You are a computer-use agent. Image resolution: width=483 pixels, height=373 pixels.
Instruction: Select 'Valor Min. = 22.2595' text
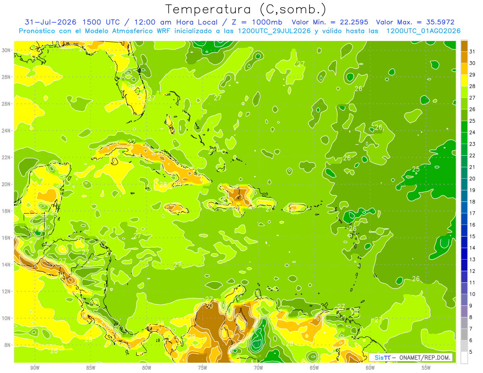330,22
